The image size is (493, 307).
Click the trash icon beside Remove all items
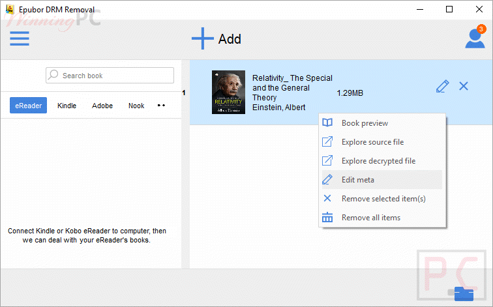327,217
